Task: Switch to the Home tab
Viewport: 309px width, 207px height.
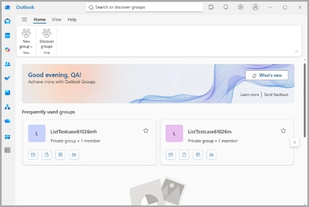Action: (x=39, y=20)
